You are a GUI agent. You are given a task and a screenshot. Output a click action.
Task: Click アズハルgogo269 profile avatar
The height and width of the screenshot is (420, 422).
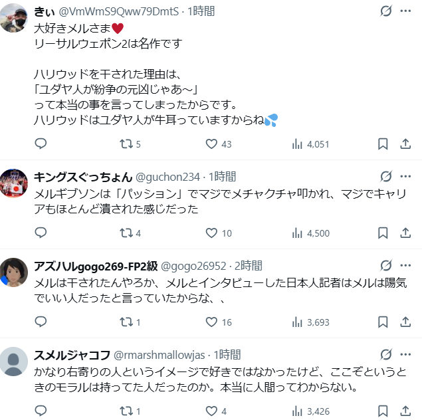pyautogui.click(x=13, y=272)
